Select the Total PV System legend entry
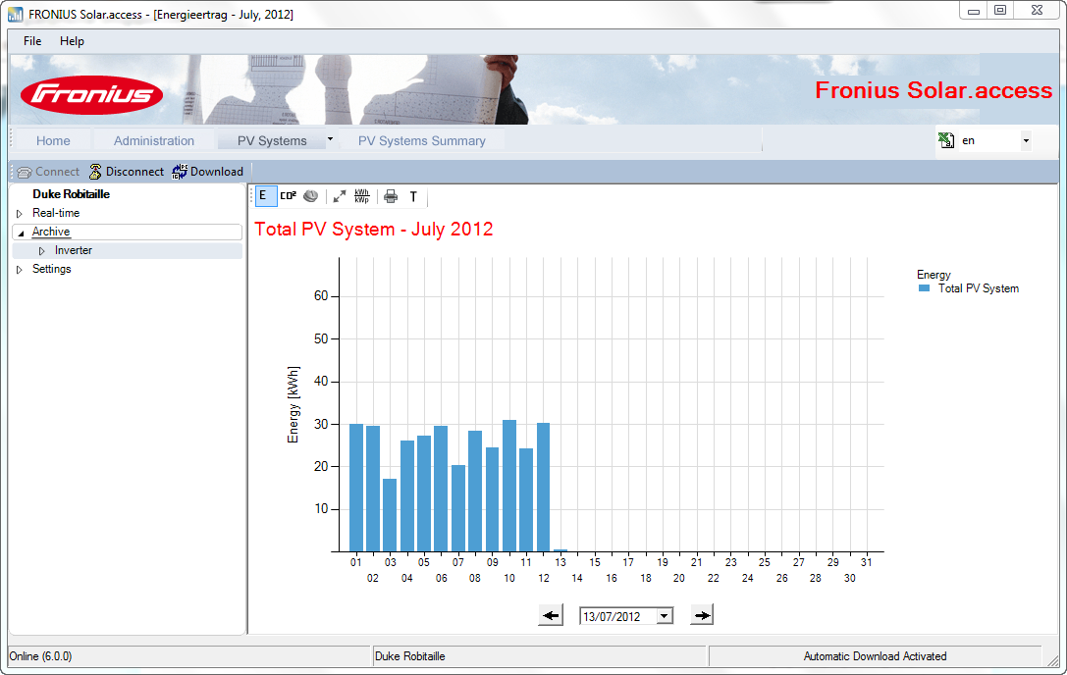This screenshot has height=675, width=1067. [982, 288]
